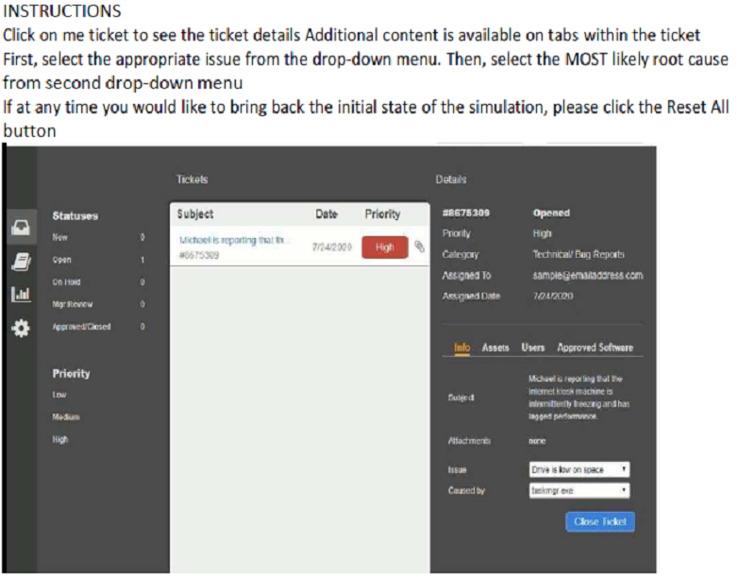Screen dimensions: 755x578
Task: Open the settings gear icon
Action: (x=21, y=328)
